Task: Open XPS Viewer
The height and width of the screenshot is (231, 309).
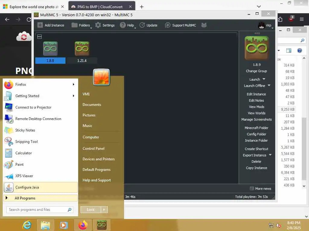Action: tap(40, 176)
